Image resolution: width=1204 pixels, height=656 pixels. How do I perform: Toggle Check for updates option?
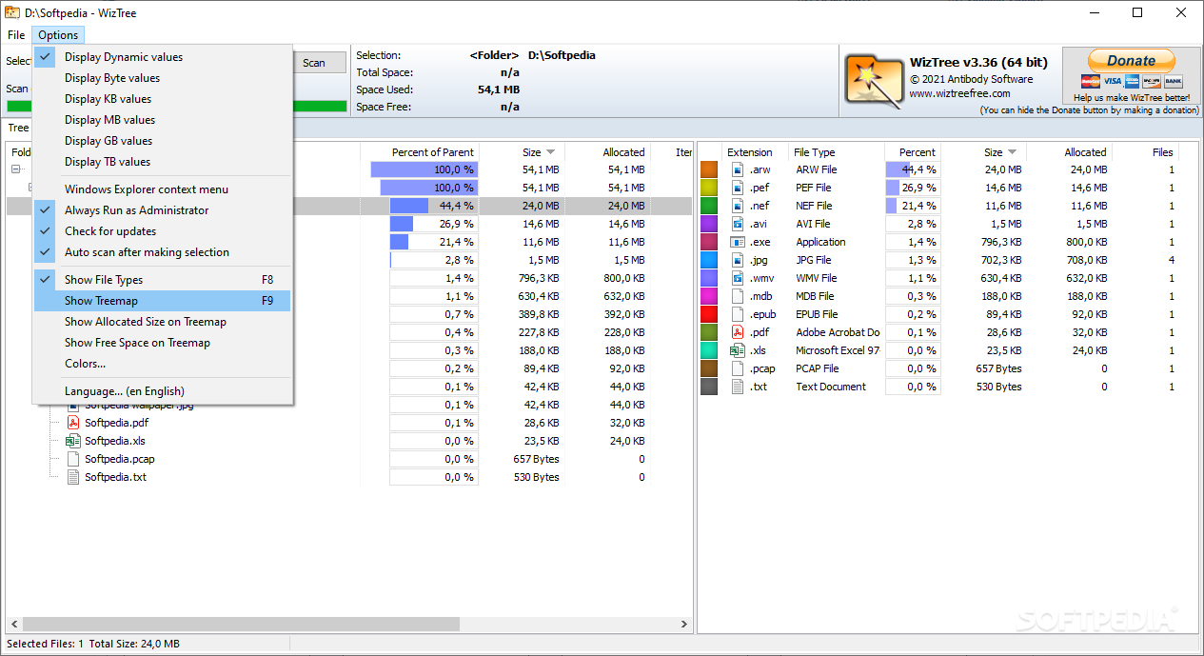pyautogui.click(x=163, y=231)
